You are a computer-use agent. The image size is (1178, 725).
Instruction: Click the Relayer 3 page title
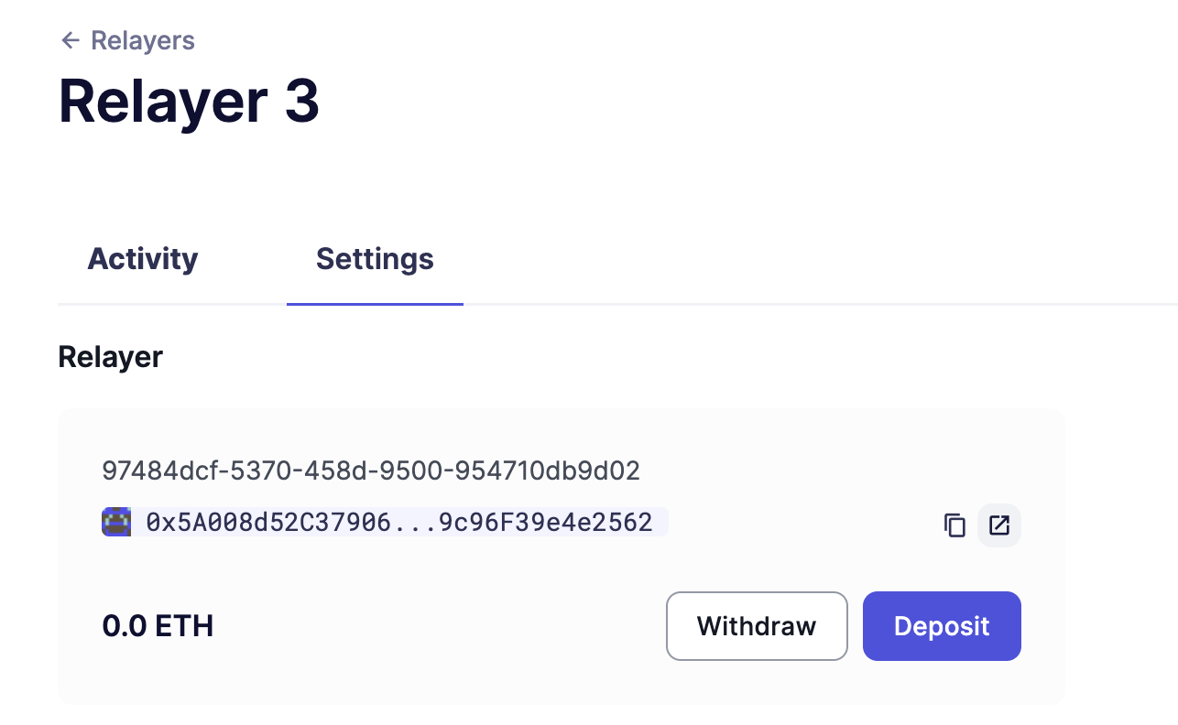[189, 103]
